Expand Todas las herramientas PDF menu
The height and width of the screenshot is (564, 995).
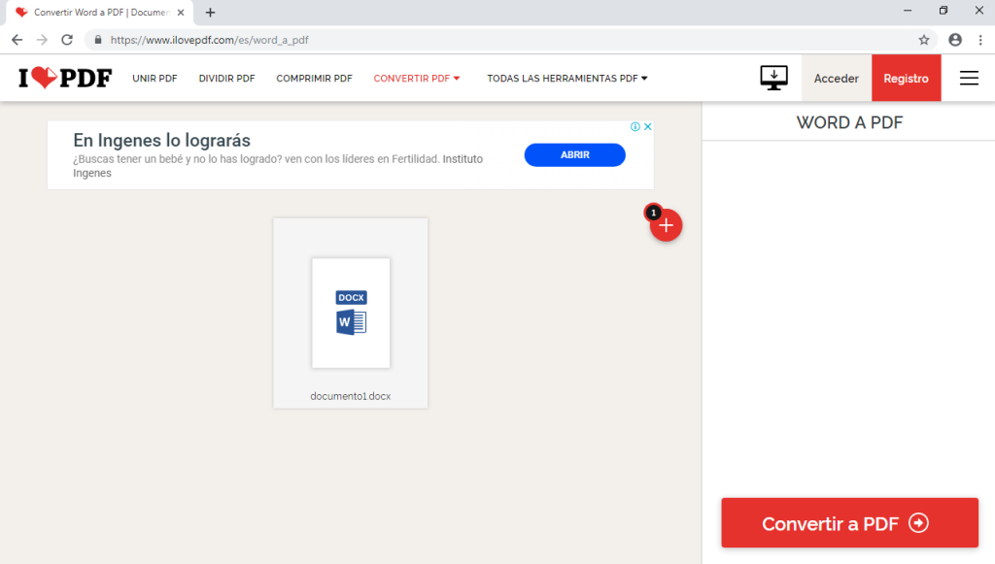click(x=566, y=79)
